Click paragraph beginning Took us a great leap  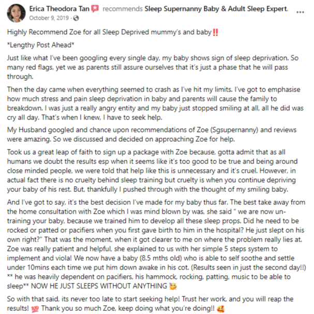[x=153, y=171]
